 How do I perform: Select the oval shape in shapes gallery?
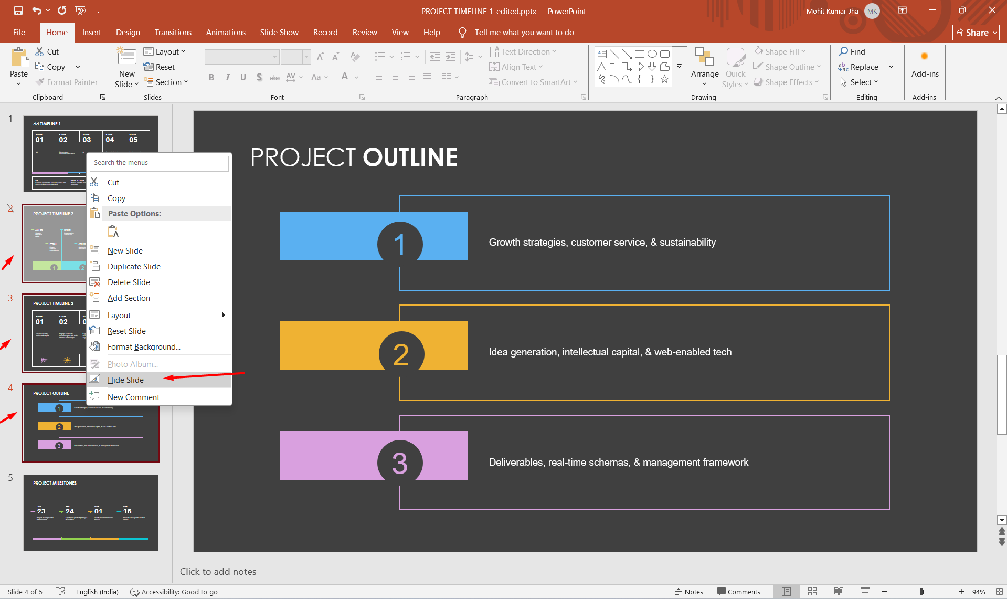(652, 54)
